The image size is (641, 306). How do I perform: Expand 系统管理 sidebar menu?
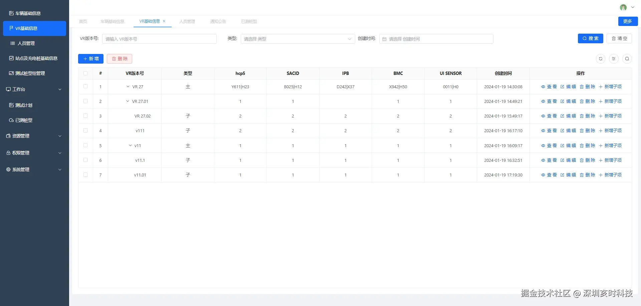coord(34,169)
